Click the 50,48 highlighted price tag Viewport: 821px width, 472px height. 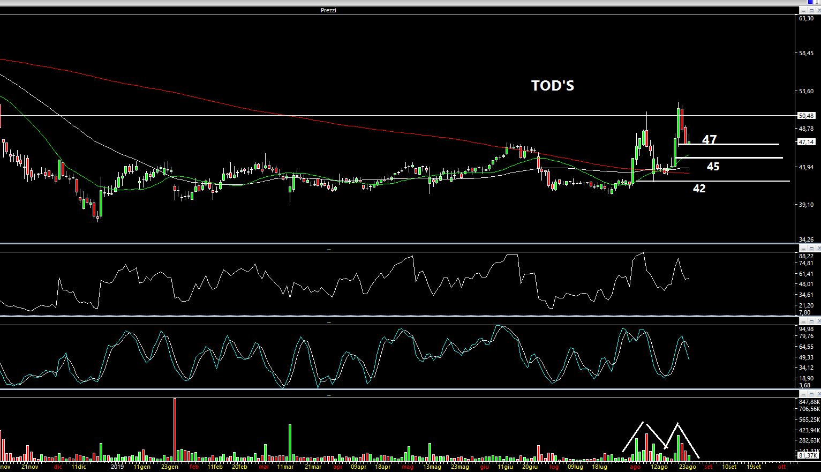[806, 116]
